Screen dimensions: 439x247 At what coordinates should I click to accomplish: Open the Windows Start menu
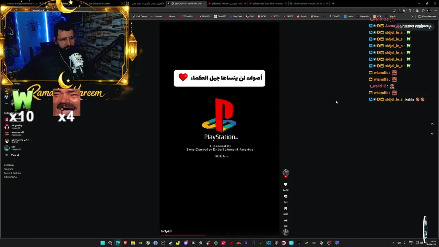point(103,243)
